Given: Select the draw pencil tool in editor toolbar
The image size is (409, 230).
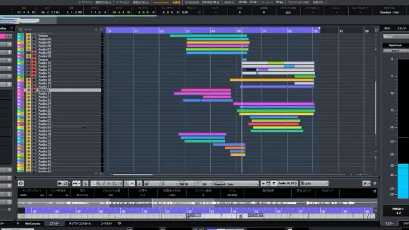Looking at the screenshot, I should tap(104, 183).
